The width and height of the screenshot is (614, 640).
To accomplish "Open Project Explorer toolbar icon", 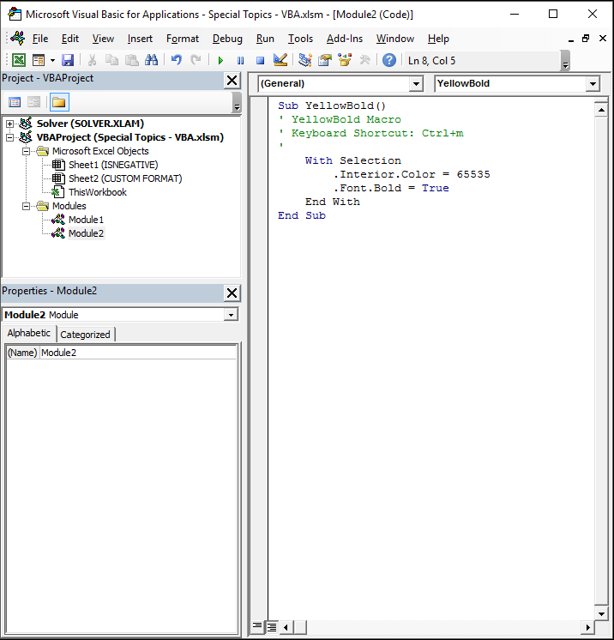I will (304, 60).
